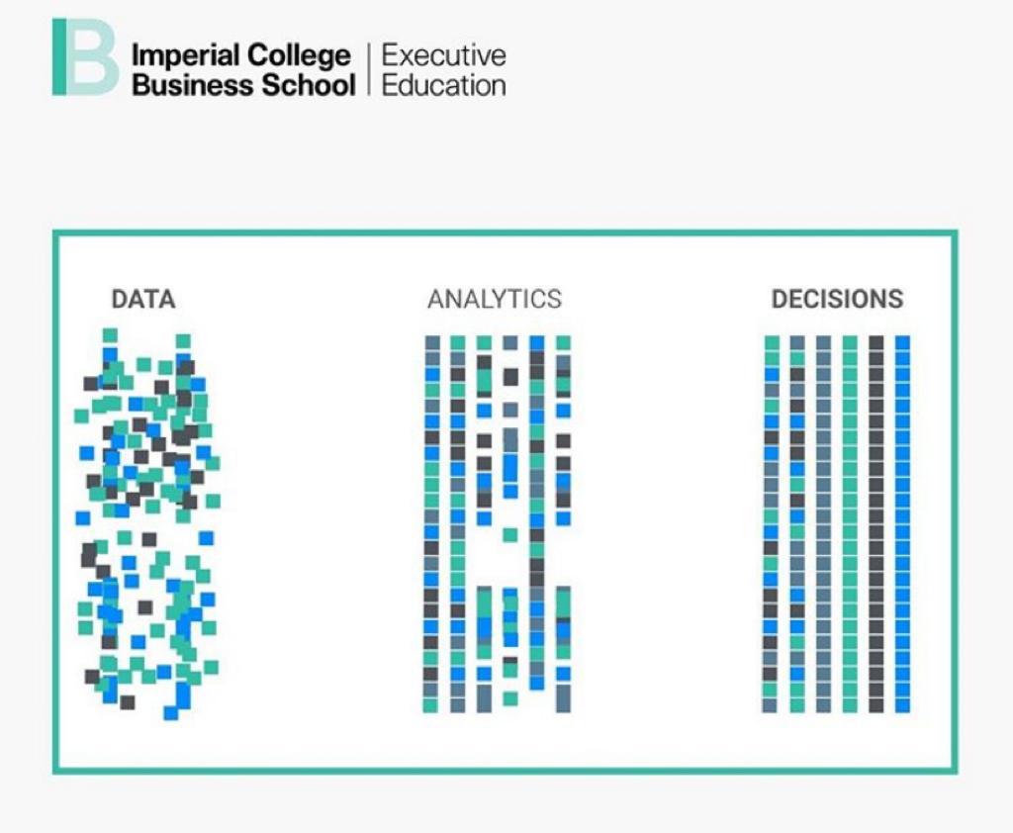Click the lowest blue square in DATA scatter
Screen dimensions: 1013x833
point(170,713)
